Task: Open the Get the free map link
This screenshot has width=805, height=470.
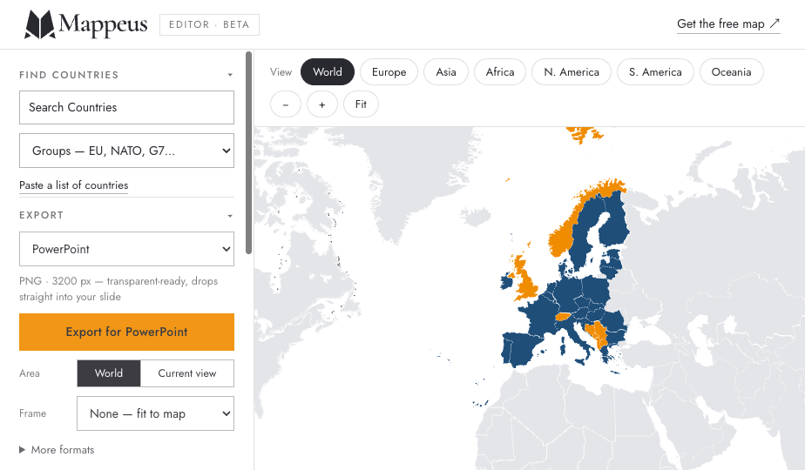Action: 728,24
